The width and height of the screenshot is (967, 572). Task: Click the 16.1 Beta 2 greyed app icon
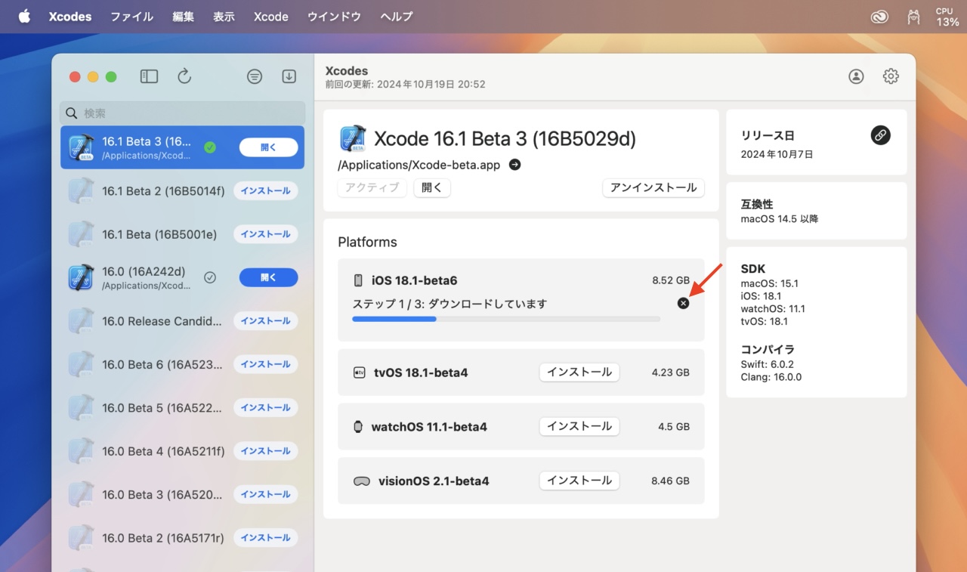click(81, 191)
